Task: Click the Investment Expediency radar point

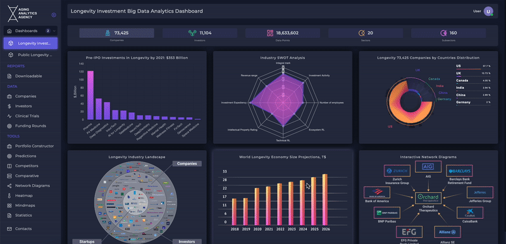Action: coord(250,103)
